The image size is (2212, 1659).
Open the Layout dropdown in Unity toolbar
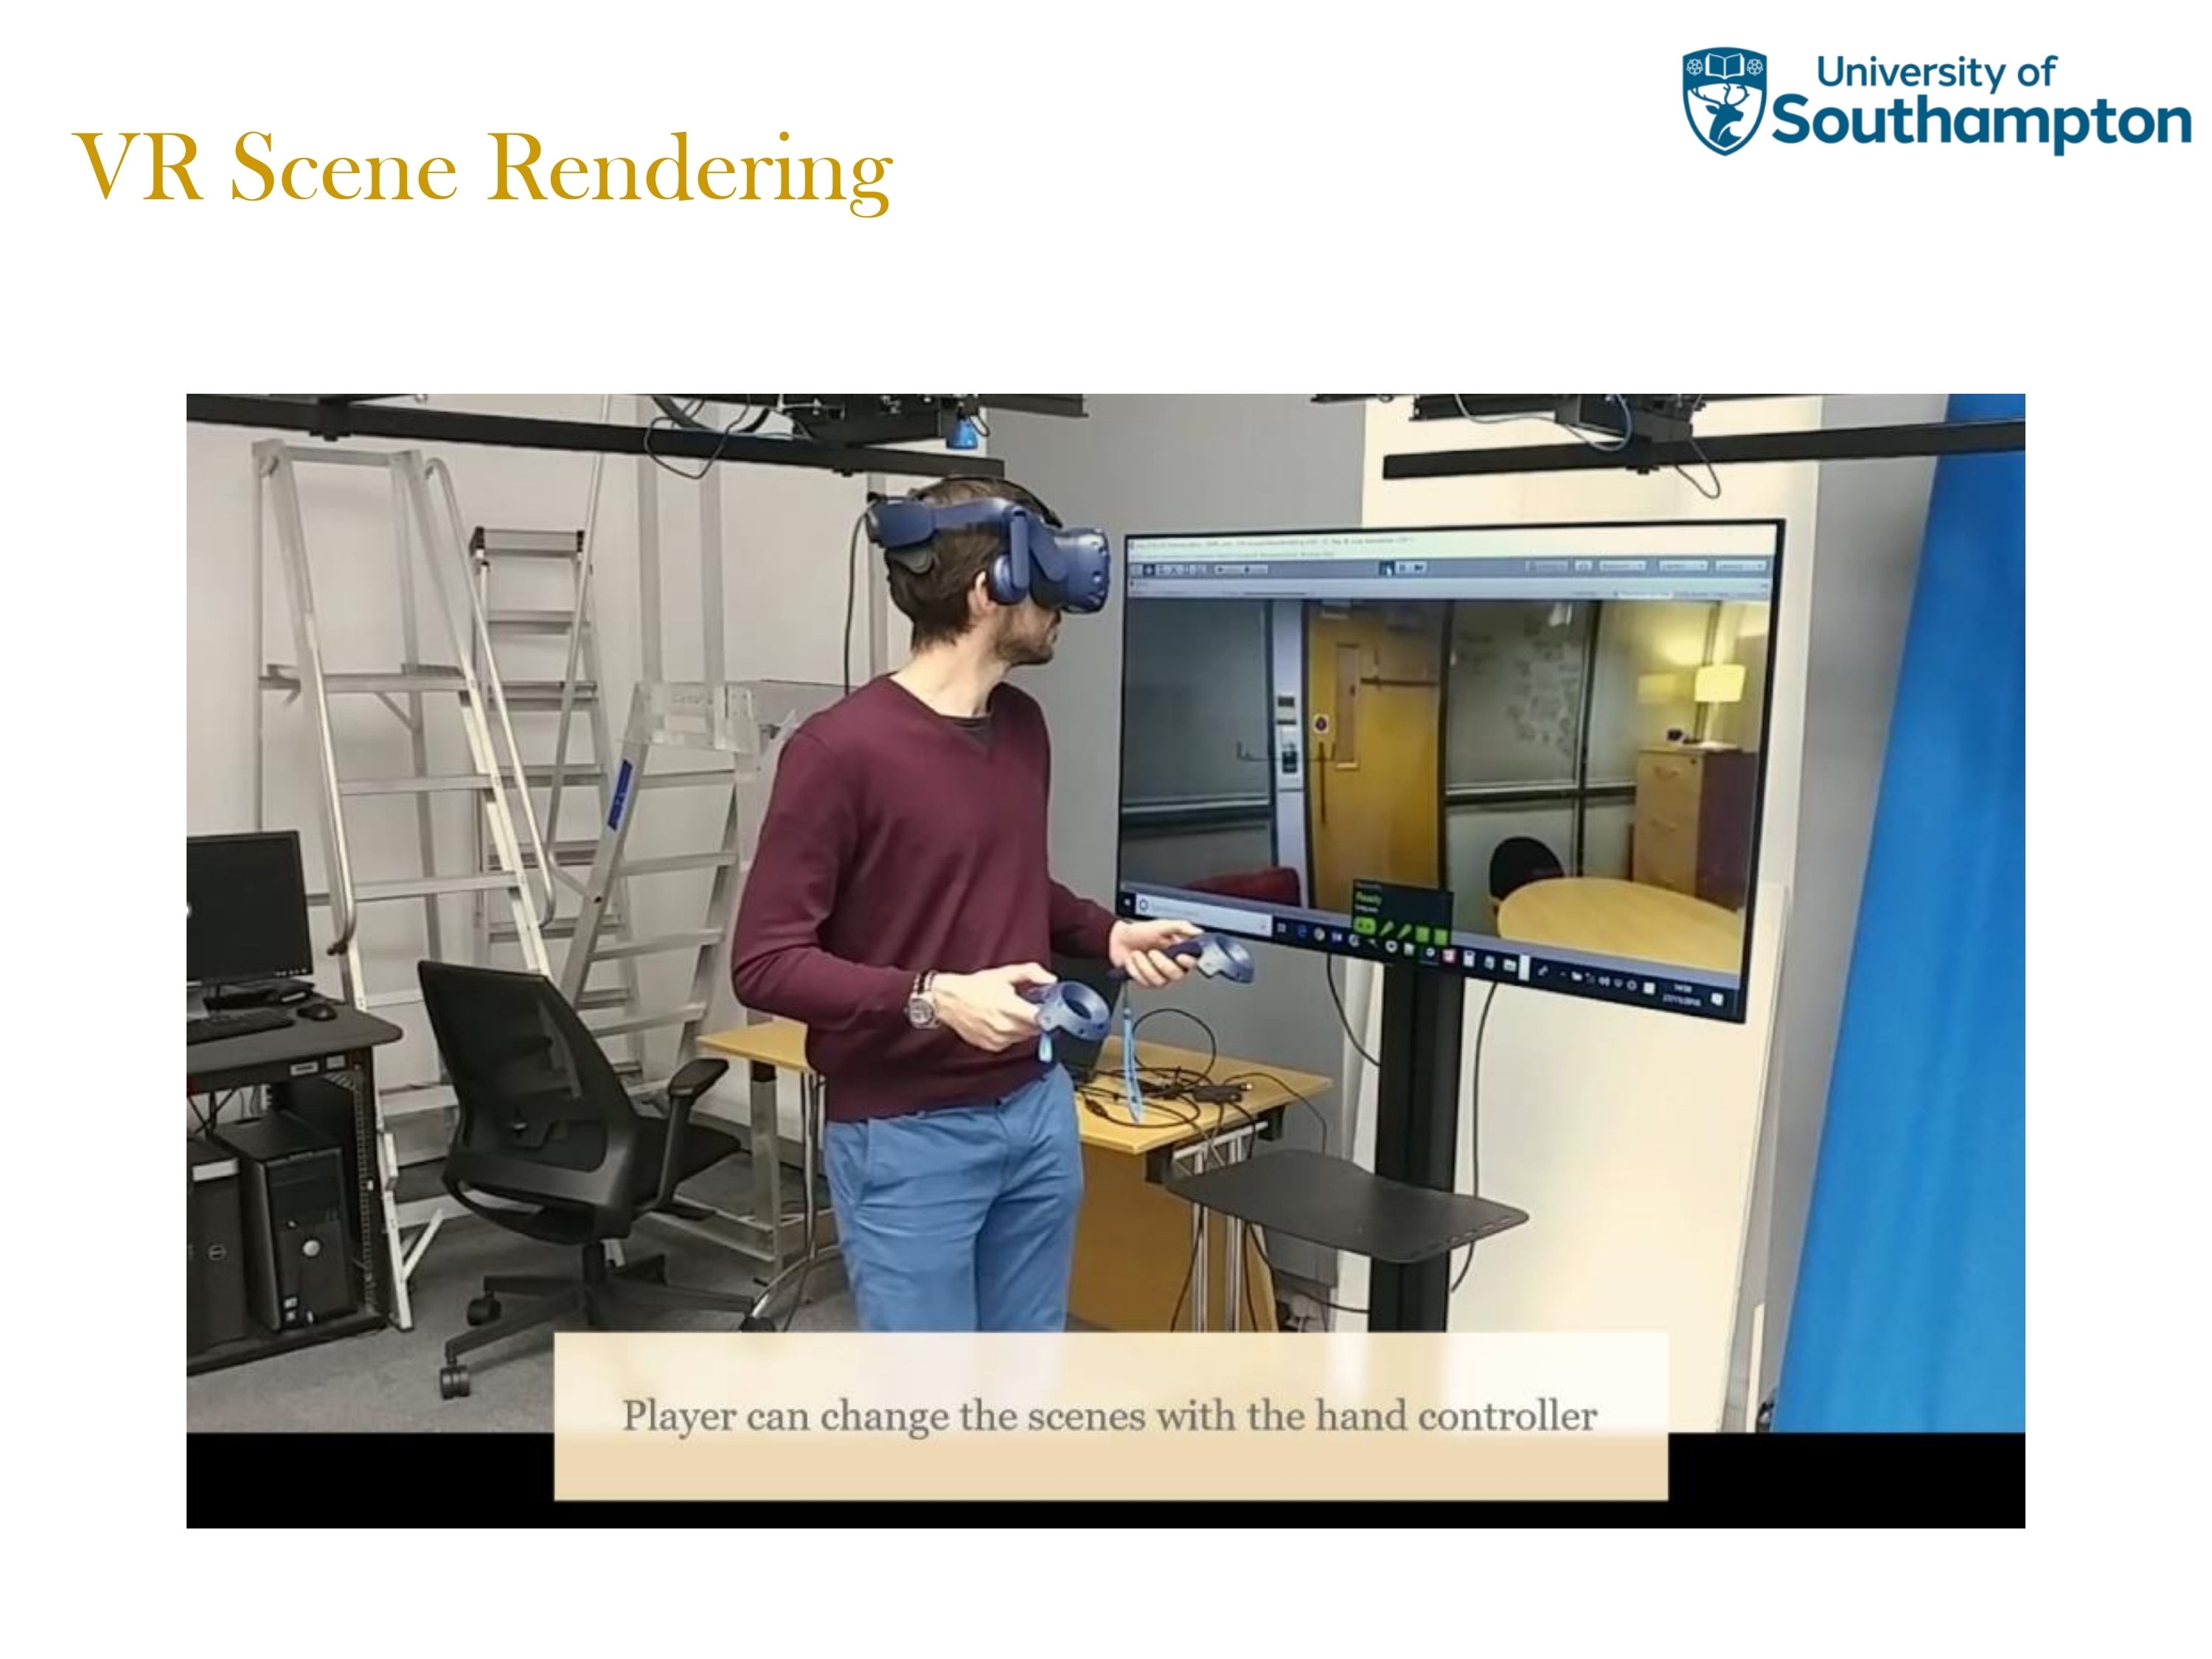pyautogui.click(x=1741, y=567)
